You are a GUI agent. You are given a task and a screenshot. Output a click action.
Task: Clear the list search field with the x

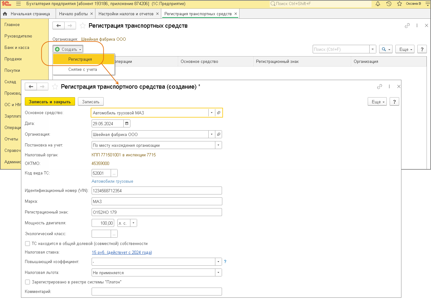pyautogui.click(x=373, y=49)
